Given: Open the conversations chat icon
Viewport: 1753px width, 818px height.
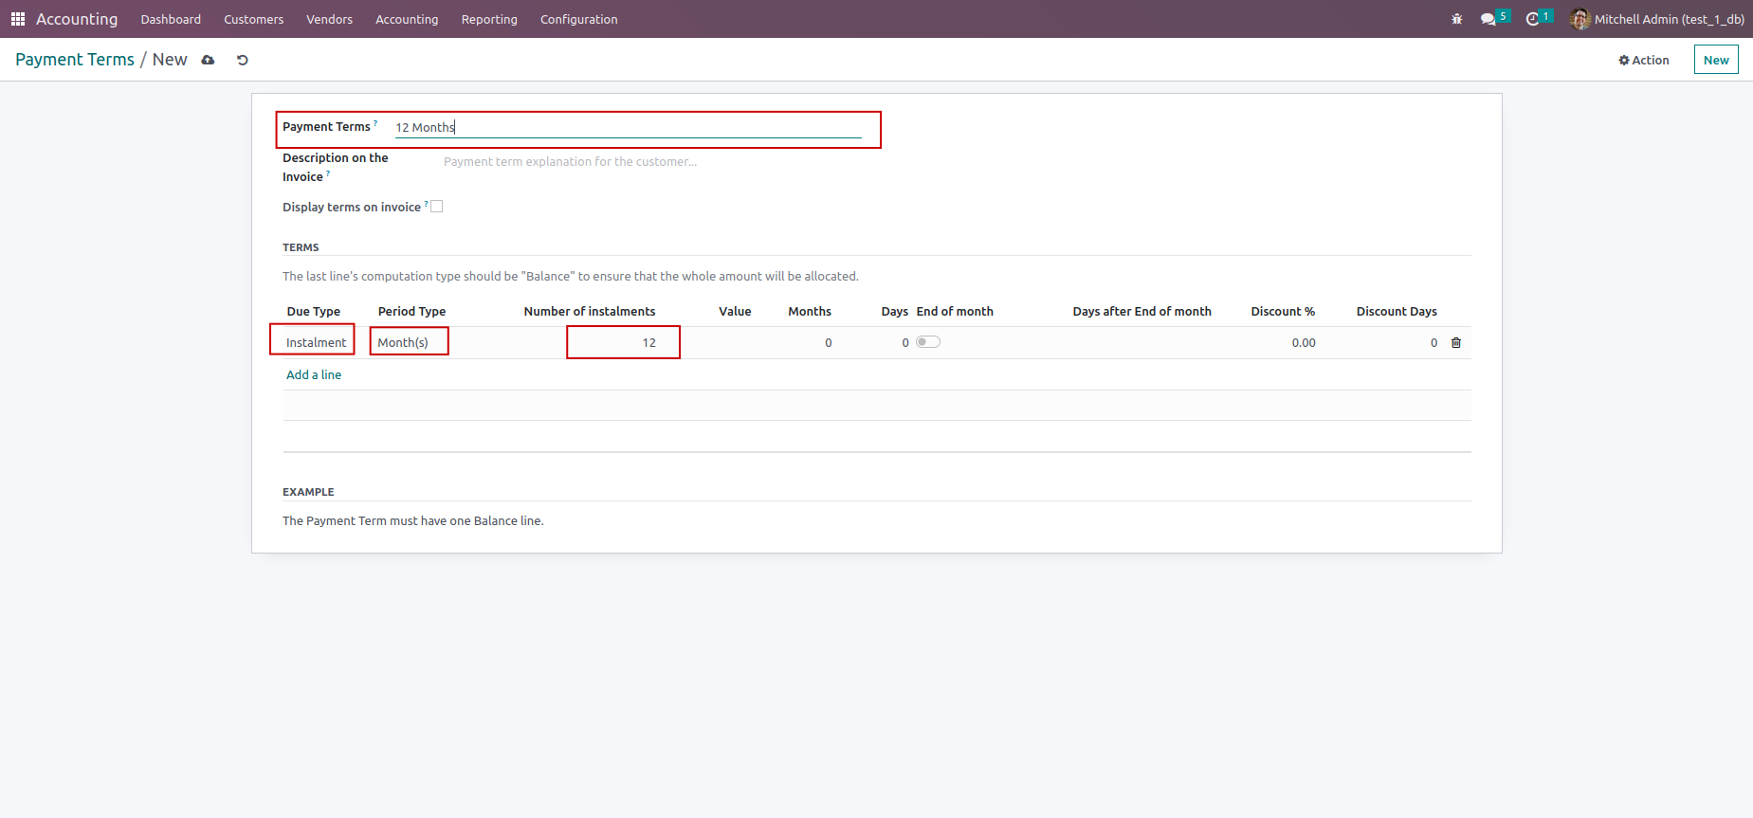Looking at the screenshot, I should [x=1488, y=19].
